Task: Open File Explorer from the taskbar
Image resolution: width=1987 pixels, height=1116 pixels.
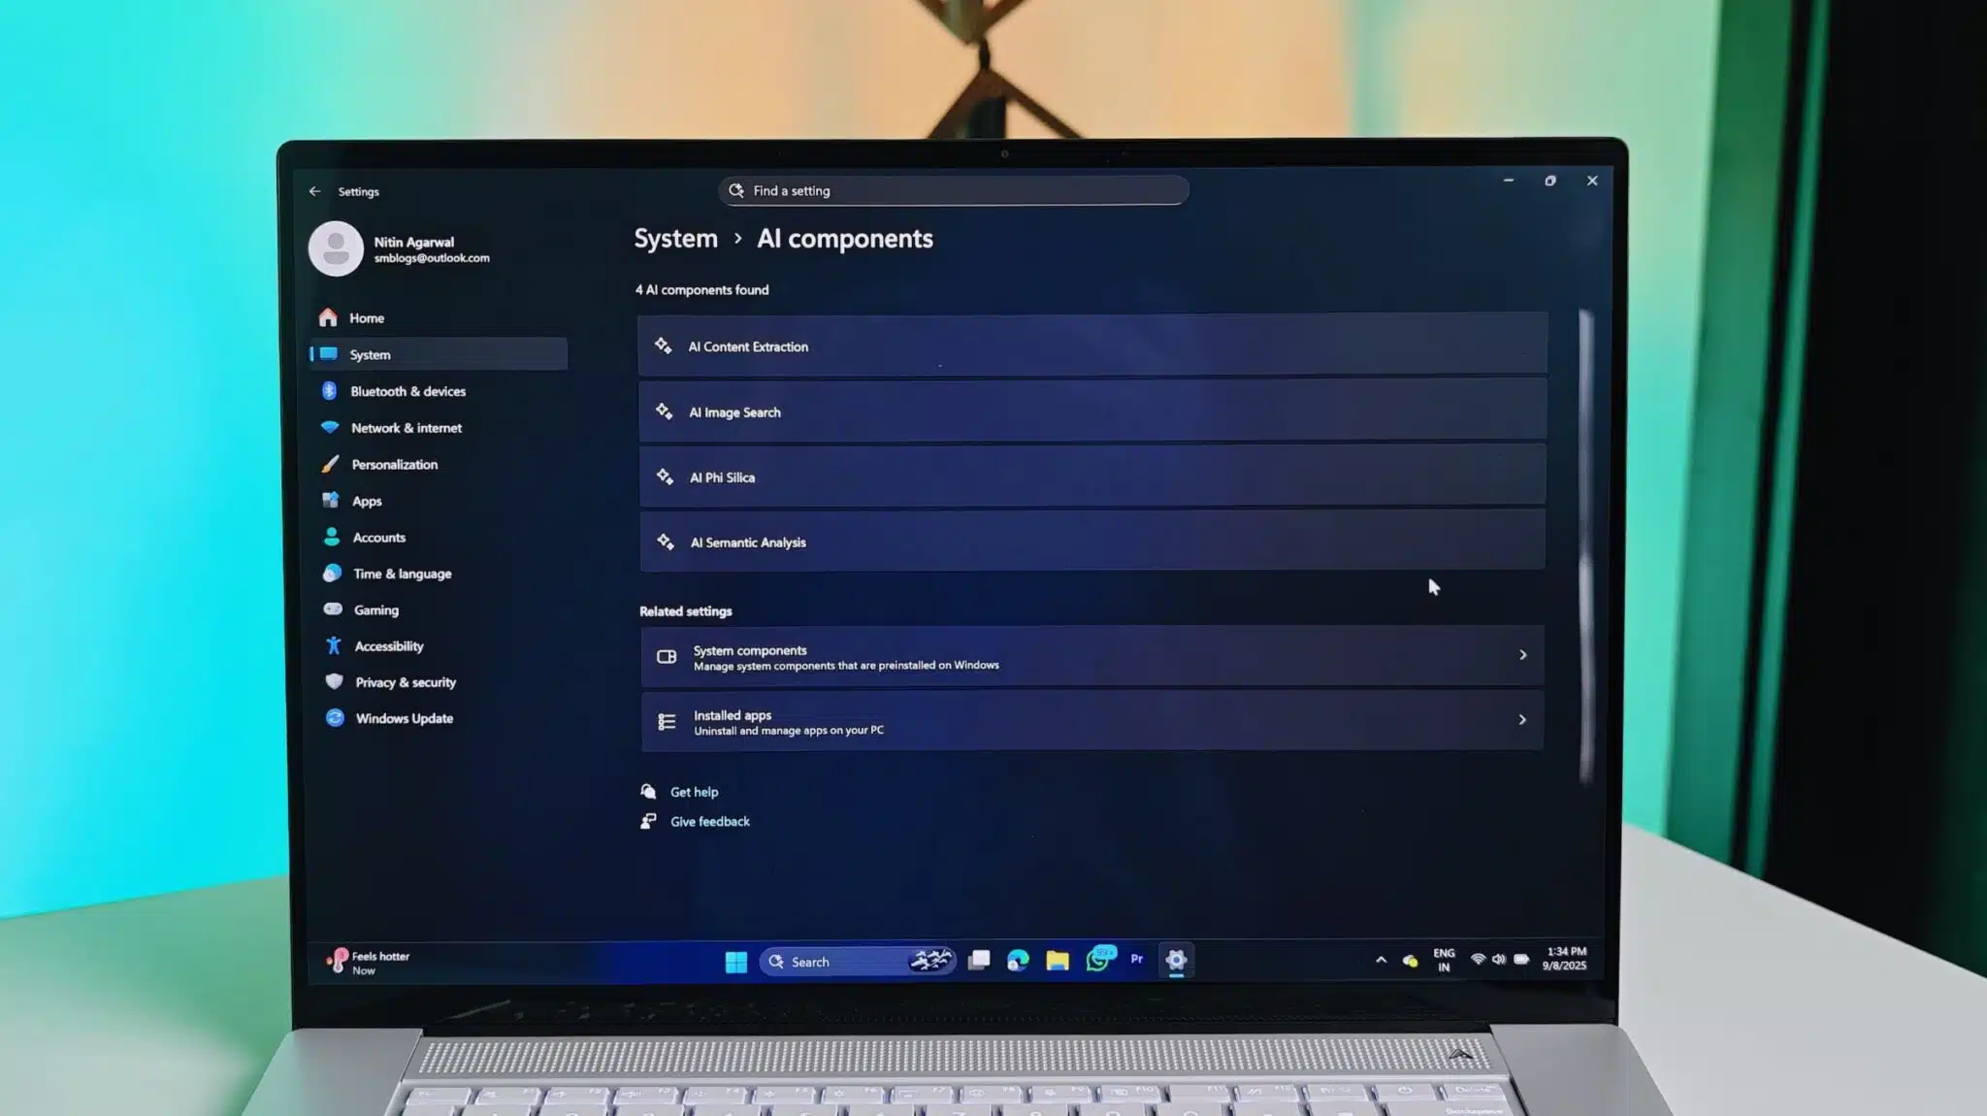Action: pyautogui.click(x=1057, y=961)
